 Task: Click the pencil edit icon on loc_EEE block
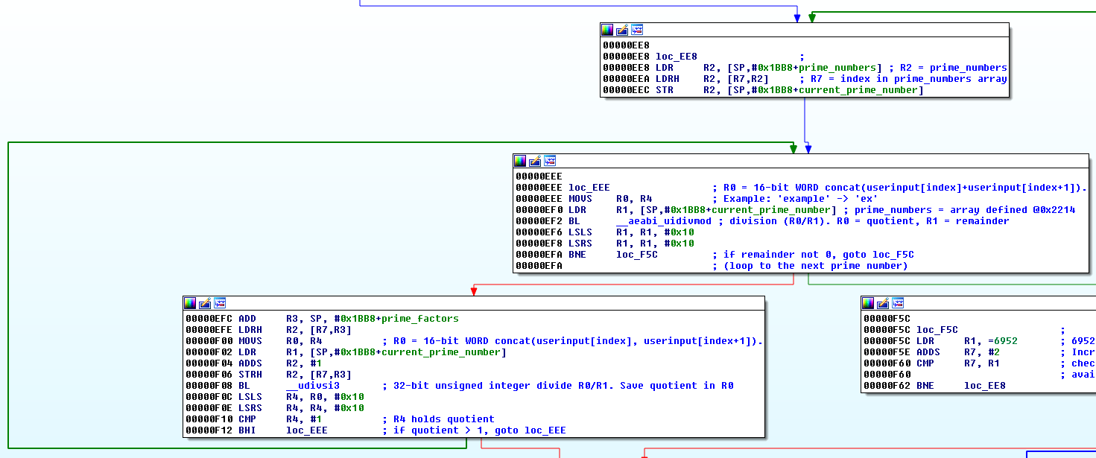535,161
